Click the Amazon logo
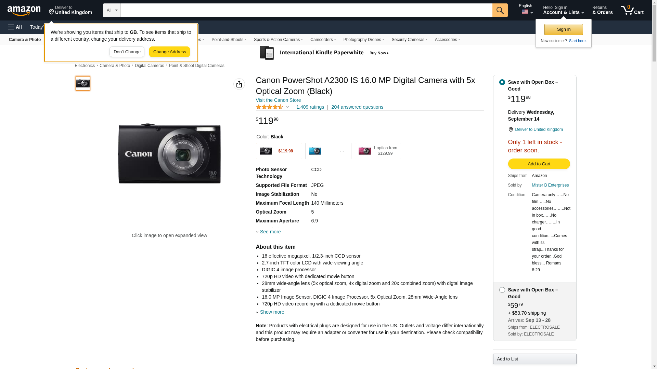The width and height of the screenshot is (657, 369). [24, 11]
